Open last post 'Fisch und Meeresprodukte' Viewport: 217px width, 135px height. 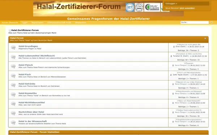(189, 73)
